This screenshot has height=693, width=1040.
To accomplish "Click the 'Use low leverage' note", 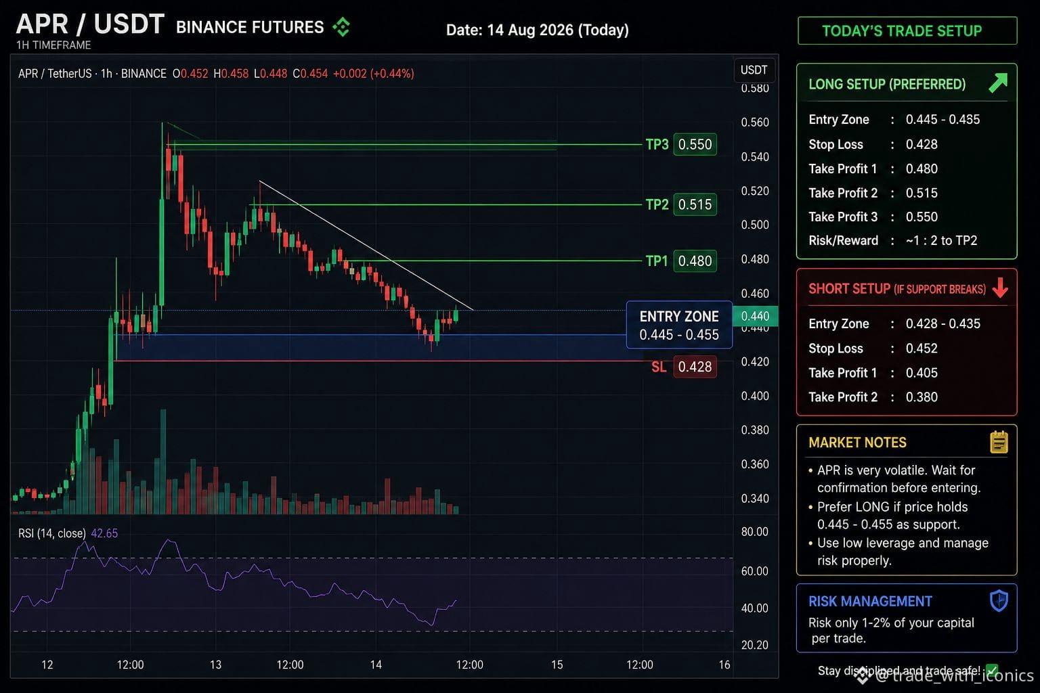I will [x=898, y=552].
